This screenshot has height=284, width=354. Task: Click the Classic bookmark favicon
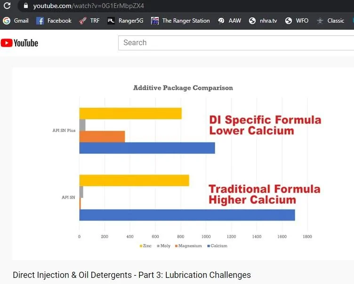320,21
